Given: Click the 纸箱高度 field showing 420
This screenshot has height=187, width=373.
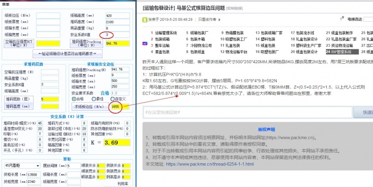Looking at the screenshot, I should pos(118,16).
